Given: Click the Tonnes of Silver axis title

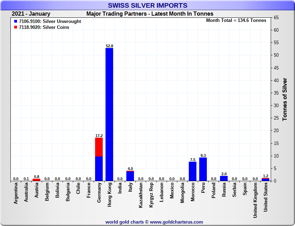Looking at the screenshot, I should pos(285,99).
